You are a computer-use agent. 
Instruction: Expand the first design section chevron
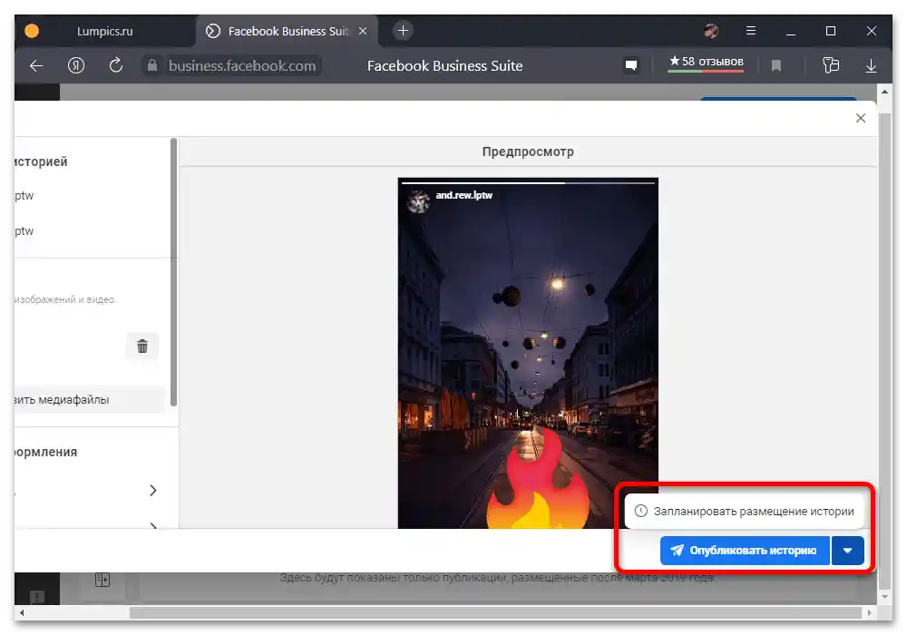point(152,491)
